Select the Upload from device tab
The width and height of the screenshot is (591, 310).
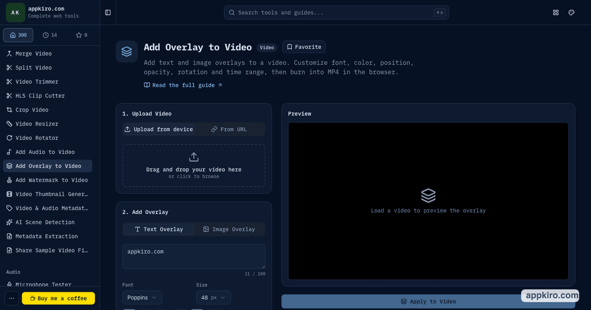coord(159,129)
